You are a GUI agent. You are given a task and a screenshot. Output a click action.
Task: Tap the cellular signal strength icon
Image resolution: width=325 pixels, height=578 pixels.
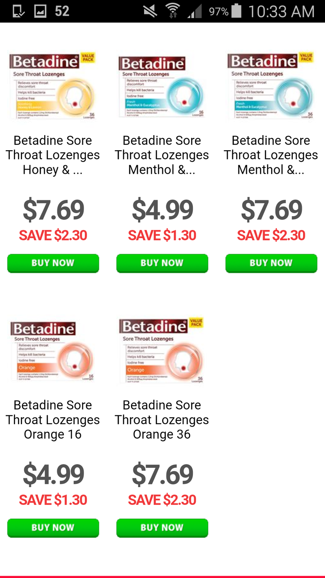[x=195, y=11]
